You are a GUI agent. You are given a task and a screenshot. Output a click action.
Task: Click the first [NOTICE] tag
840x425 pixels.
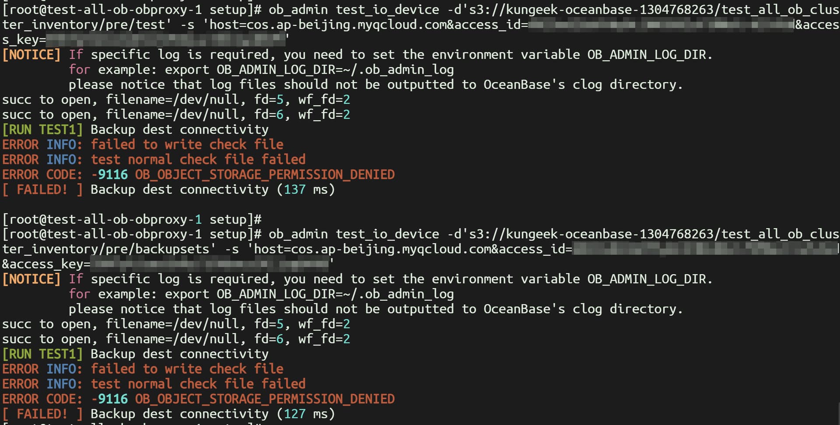pyautogui.click(x=31, y=55)
